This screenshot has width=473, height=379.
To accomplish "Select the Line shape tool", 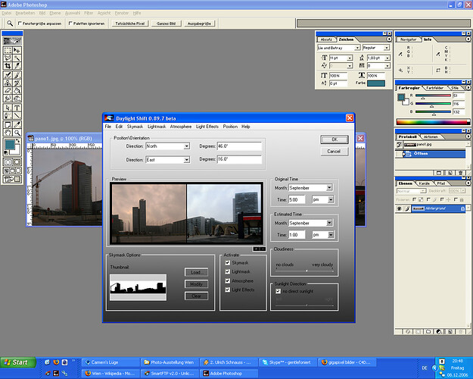I will pyautogui.click(x=17, y=116).
